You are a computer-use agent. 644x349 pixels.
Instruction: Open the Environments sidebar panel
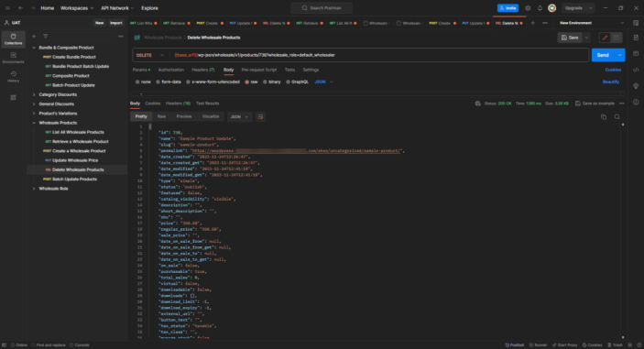[13, 58]
